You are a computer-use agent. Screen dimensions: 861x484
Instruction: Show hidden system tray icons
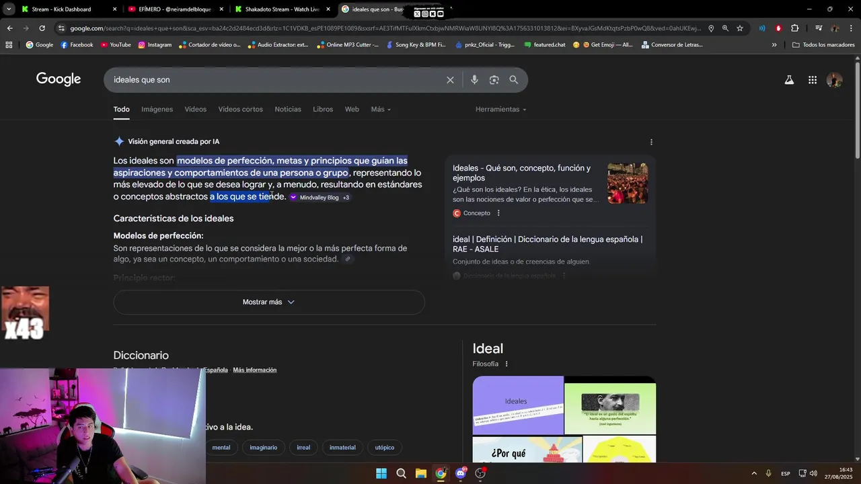tap(753, 473)
